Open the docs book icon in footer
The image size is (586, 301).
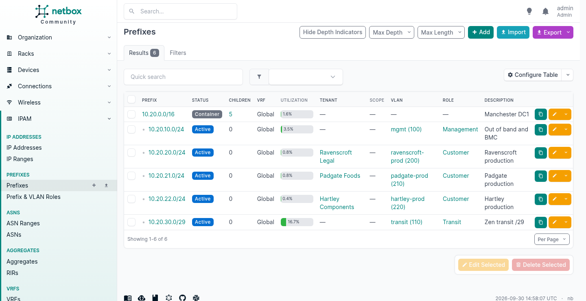(x=128, y=298)
